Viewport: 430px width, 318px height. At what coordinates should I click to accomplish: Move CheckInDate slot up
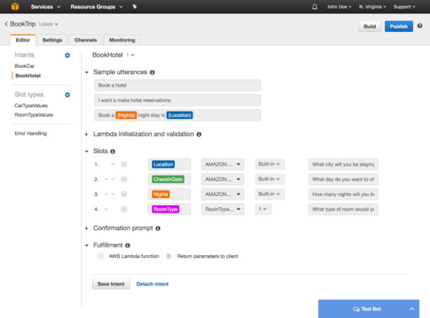click(106, 179)
